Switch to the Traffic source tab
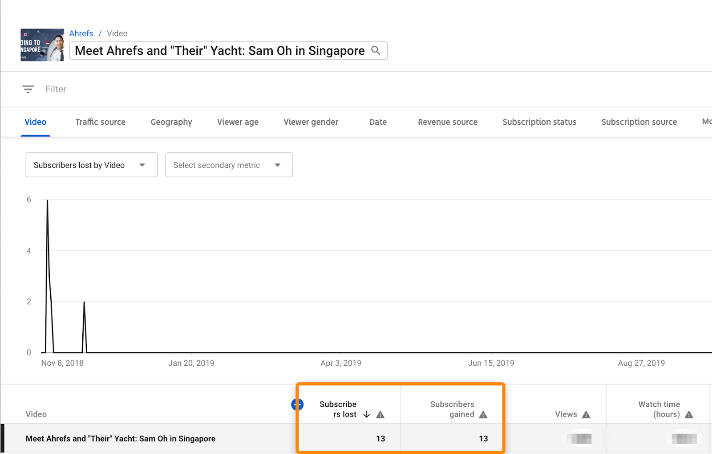The width and height of the screenshot is (712, 454). point(100,122)
